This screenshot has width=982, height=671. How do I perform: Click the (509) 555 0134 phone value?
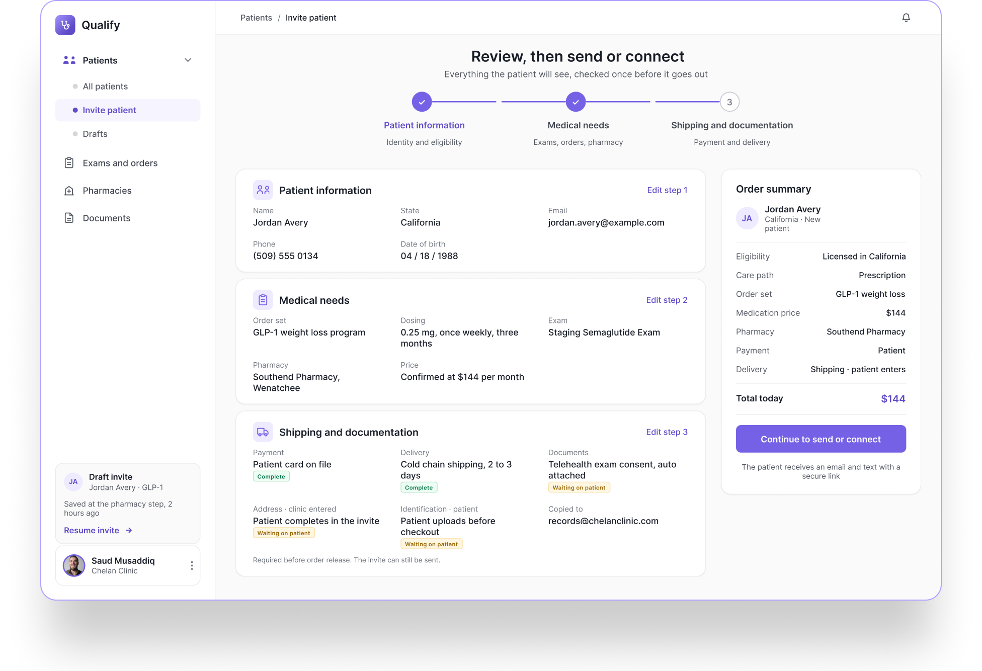click(286, 256)
